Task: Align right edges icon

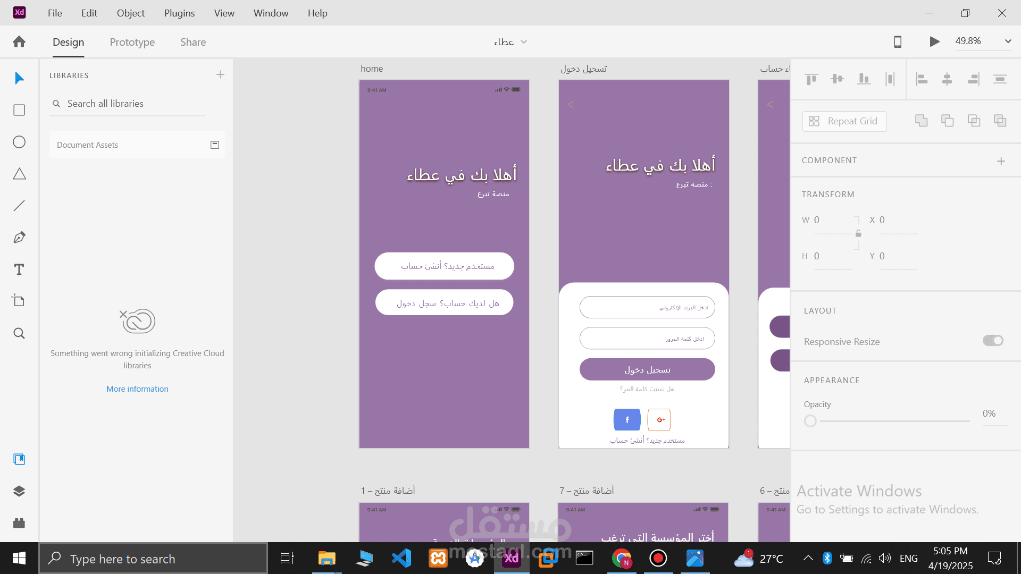Action: pyautogui.click(x=974, y=79)
